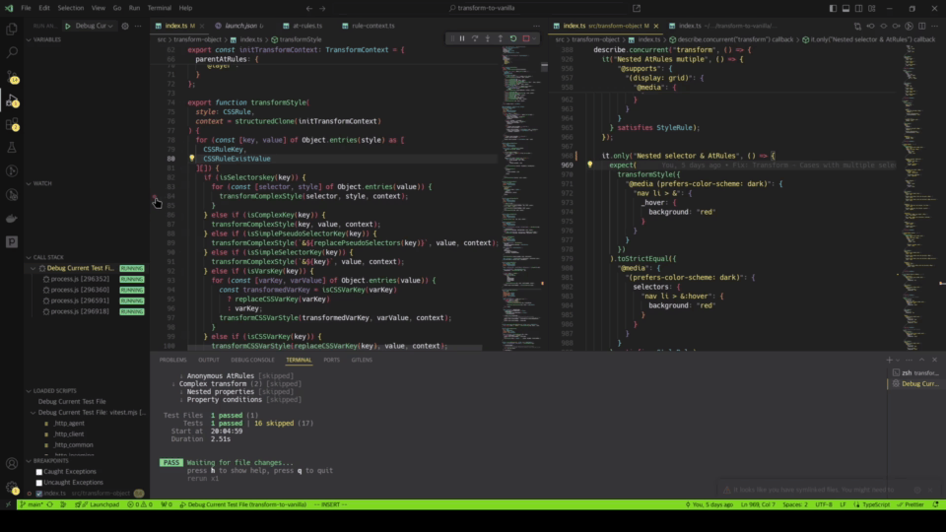Start debugging with the green play button
This screenshot has height=532, width=946.
point(68,26)
